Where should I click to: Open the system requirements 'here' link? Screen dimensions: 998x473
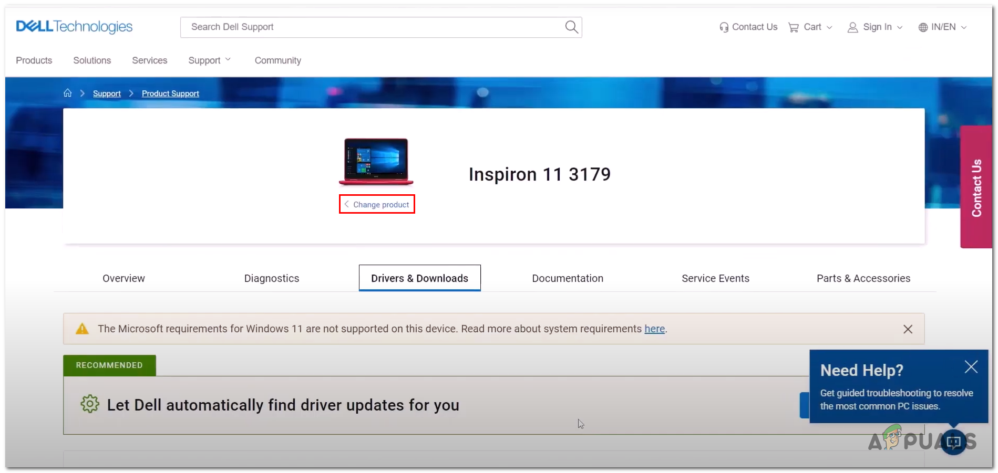655,329
